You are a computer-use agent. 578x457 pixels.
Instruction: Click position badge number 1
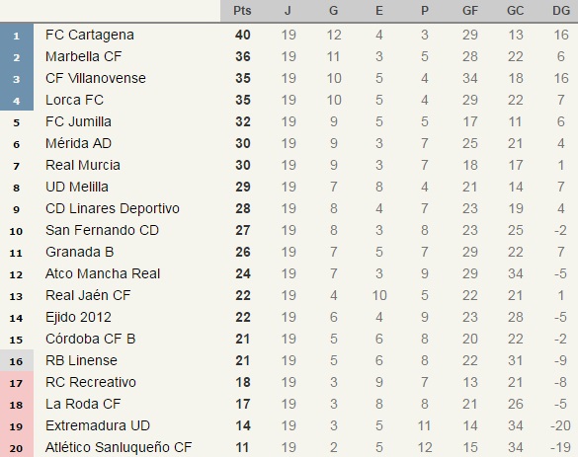(17, 36)
